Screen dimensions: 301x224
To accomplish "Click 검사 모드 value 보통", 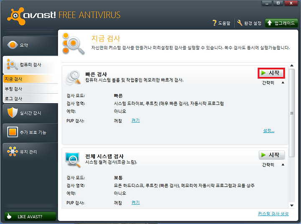I will click(x=118, y=178).
